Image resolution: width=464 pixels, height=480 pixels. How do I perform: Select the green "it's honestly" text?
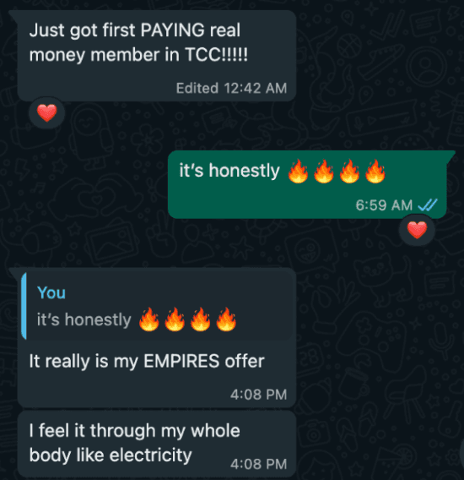[x=229, y=171]
